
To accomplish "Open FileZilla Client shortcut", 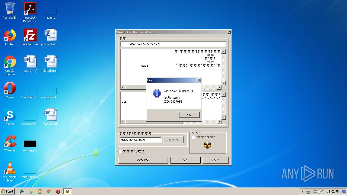I will pos(30,37).
